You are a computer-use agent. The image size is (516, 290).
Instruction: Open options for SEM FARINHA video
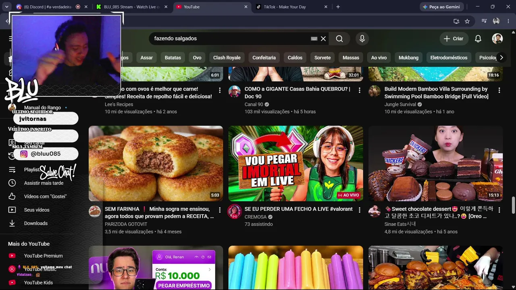pos(220,210)
